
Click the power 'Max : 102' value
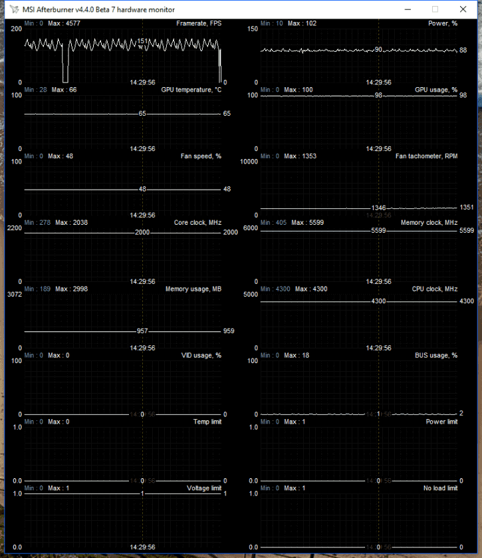pos(302,23)
